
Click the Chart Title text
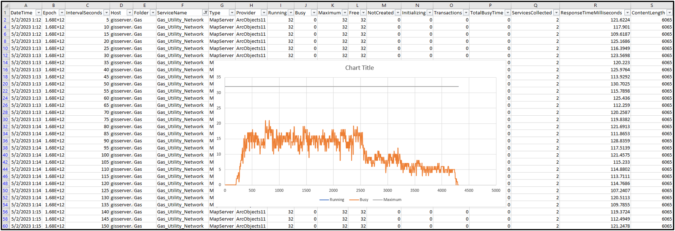click(x=359, y=68)
